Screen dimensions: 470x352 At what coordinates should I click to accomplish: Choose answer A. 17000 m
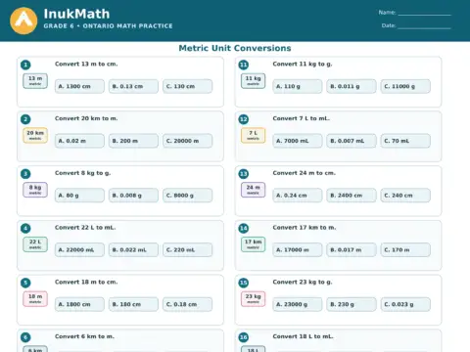pos(298,249)
